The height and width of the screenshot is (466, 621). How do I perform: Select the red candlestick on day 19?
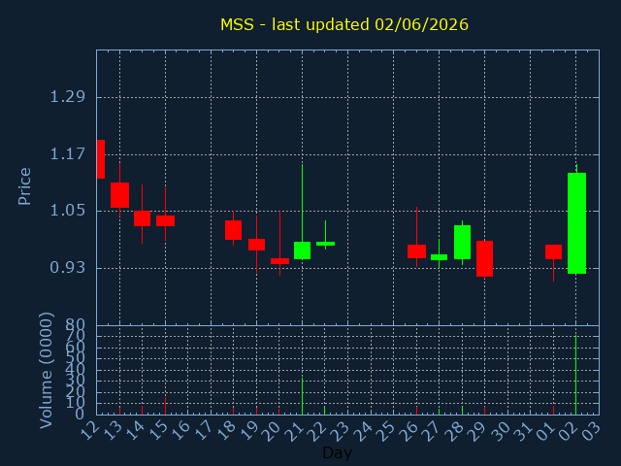256,245
